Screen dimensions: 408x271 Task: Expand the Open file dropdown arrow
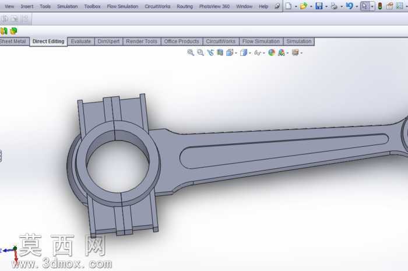pyautogui.click(x=311, y=6)
